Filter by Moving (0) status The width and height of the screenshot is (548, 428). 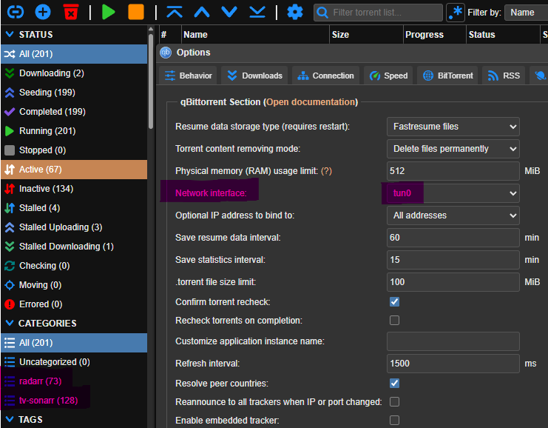[x=74, y=285]
